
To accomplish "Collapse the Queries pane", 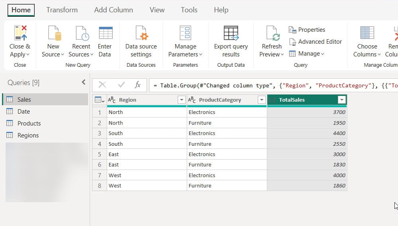I will click(84, 82).
